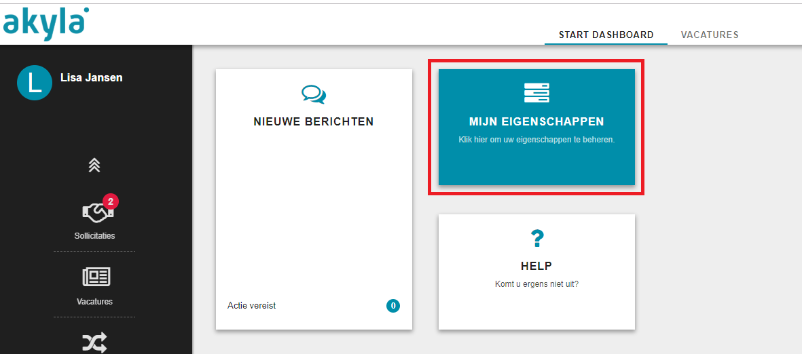Viewport: 802px width, 354px height.
Task: Open the Mijn Eigenschappen tile
Action: point(536,127)
